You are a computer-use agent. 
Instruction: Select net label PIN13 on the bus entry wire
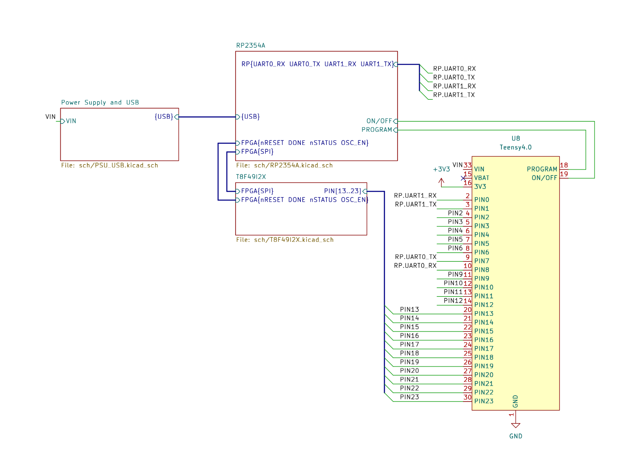tap(409, 310)
